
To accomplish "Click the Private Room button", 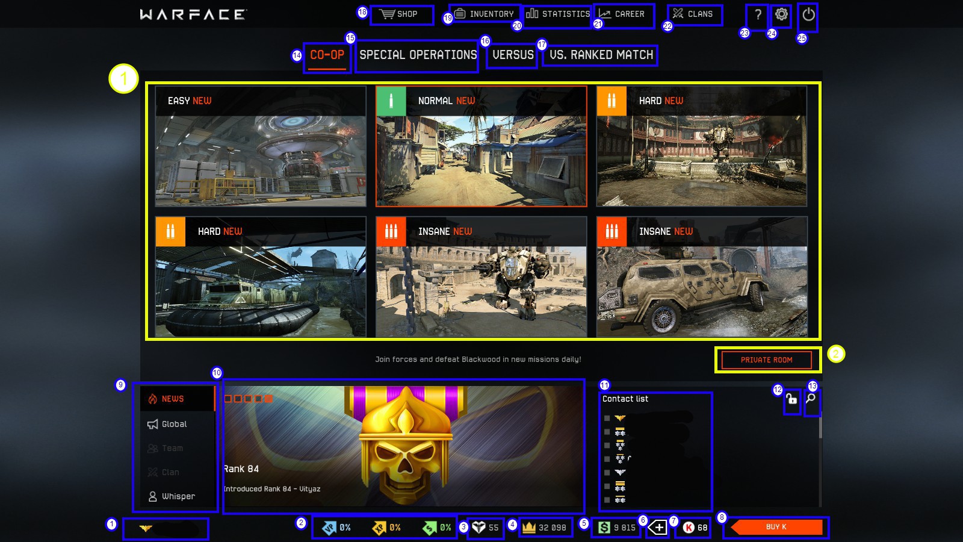I will (x=766, y=360).
